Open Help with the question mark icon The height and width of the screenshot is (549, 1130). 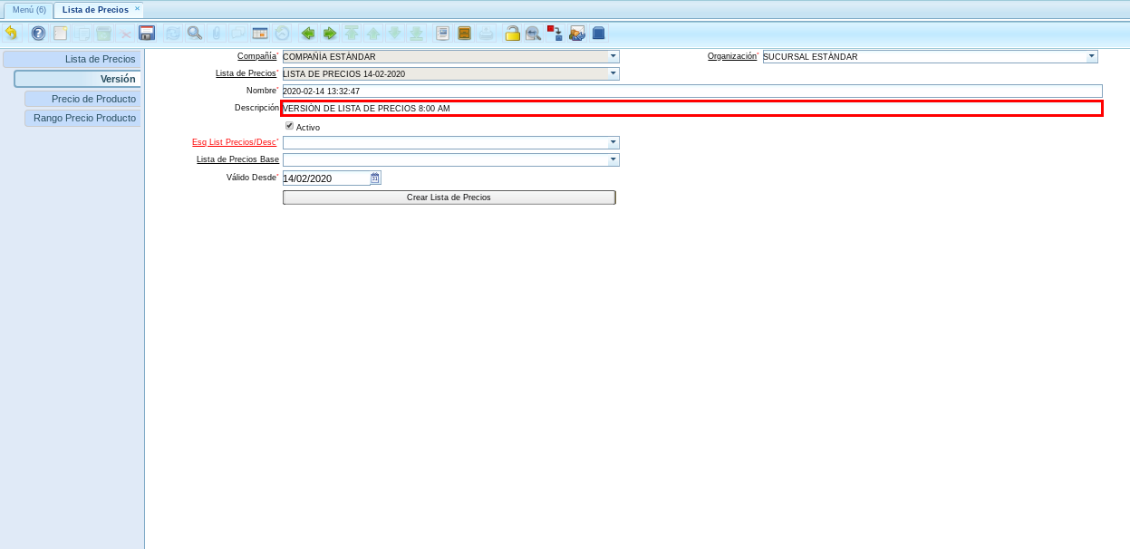click(38, 34)
